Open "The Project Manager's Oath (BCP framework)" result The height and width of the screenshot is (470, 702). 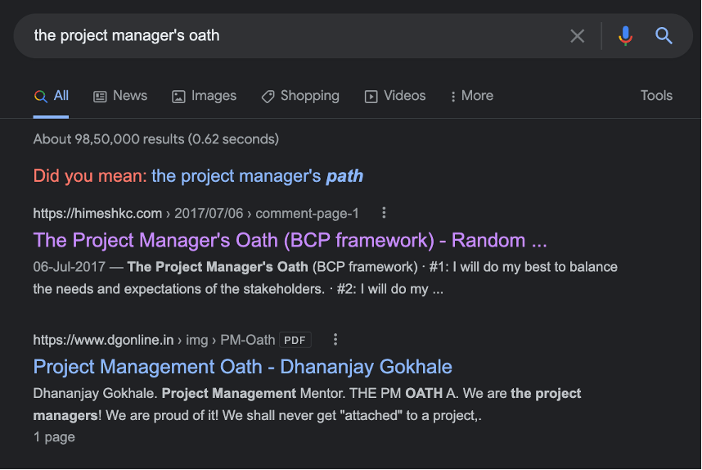point(290,240)
